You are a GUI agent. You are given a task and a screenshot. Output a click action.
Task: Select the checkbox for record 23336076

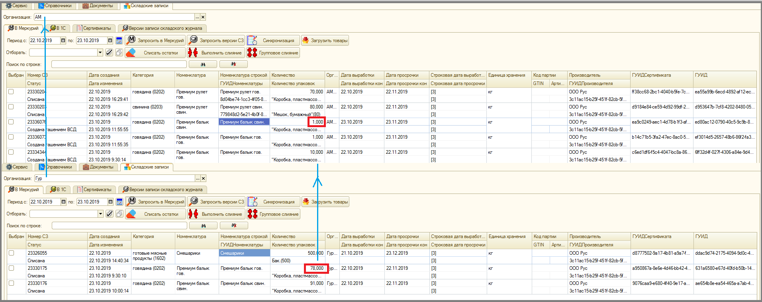coord(11,122)
